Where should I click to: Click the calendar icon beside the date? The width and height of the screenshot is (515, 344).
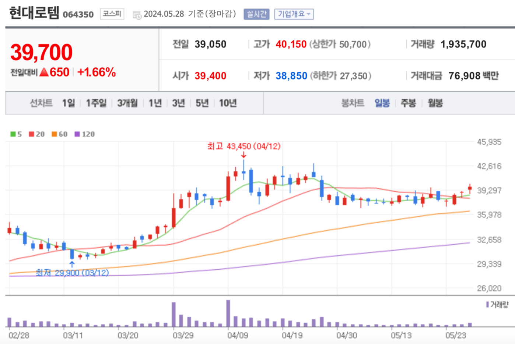[x=137, y=15]
